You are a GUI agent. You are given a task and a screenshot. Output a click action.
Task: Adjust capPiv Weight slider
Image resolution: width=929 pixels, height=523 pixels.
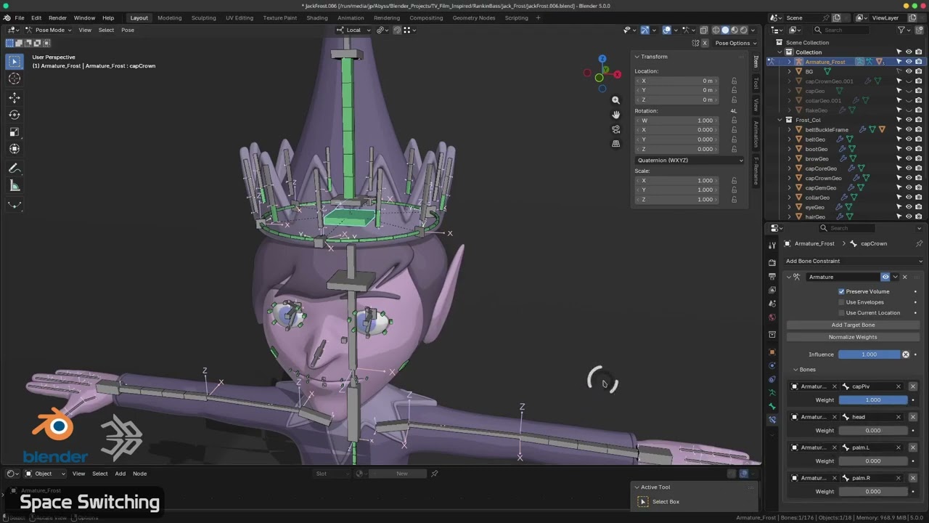872,400
